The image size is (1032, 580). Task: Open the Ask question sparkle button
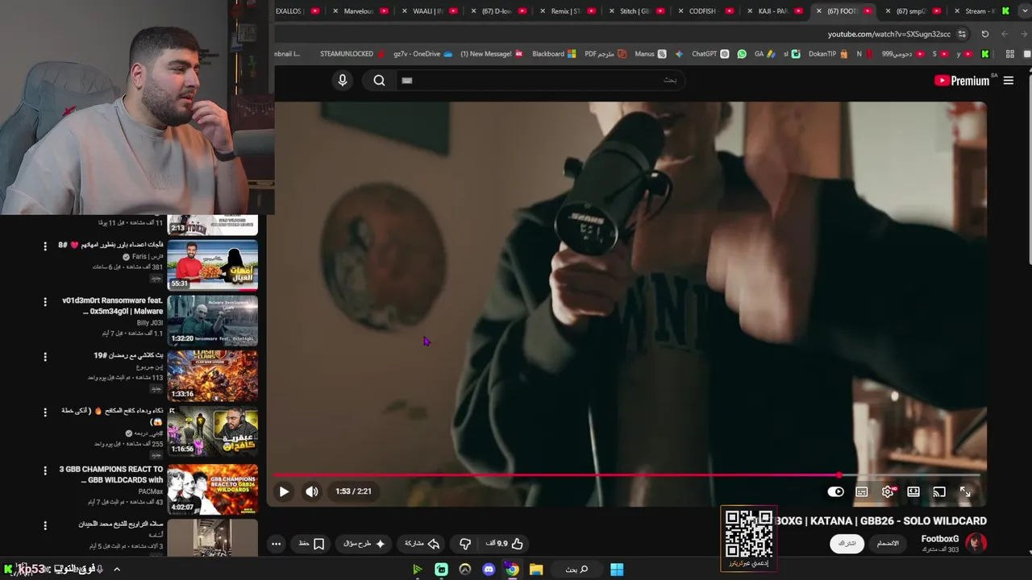[x=364, y=544]
